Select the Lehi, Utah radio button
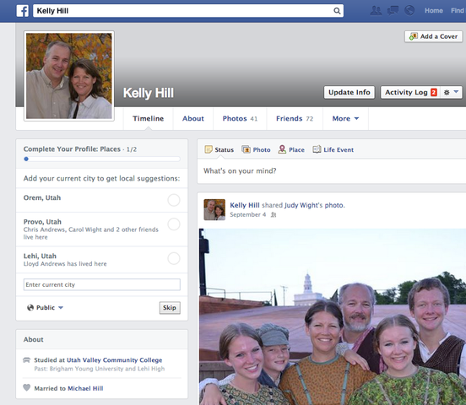This screenshot has width=466, height=405. (x=174, y=258)
